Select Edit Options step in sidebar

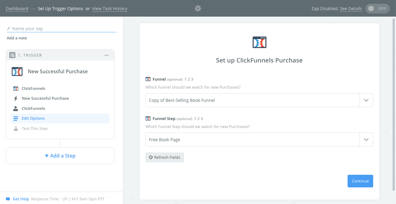point(60,118)
